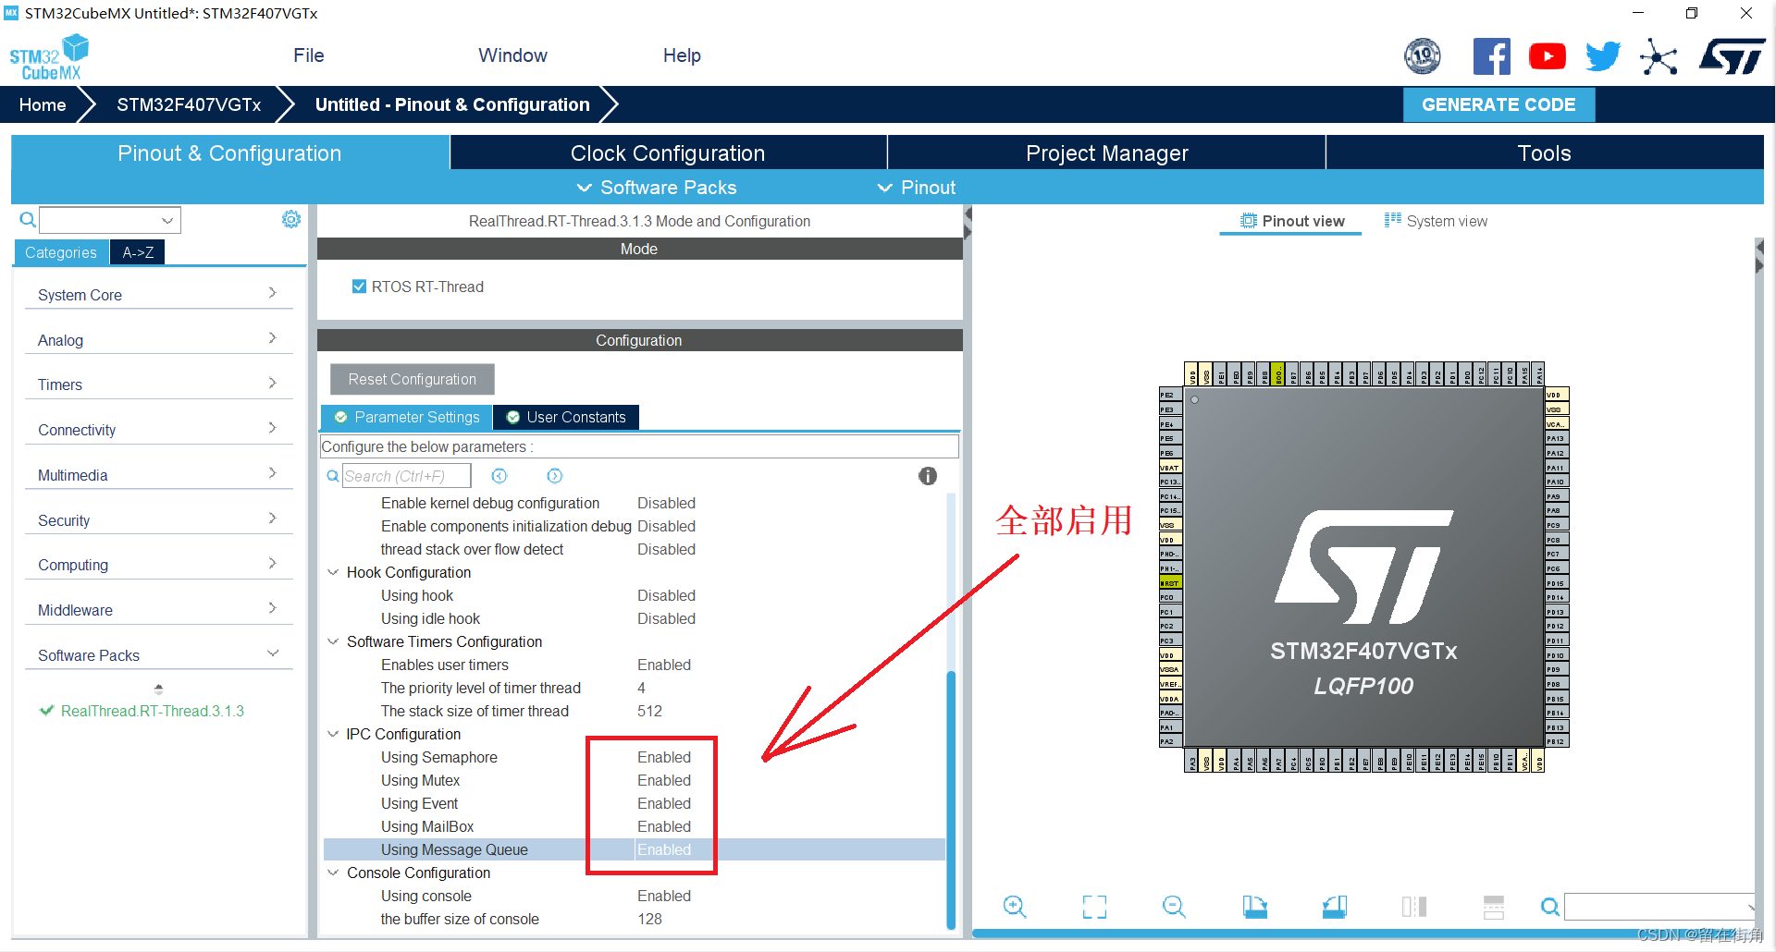
Task: Zoom in on the pinout view
Action: pos(1015,907)
